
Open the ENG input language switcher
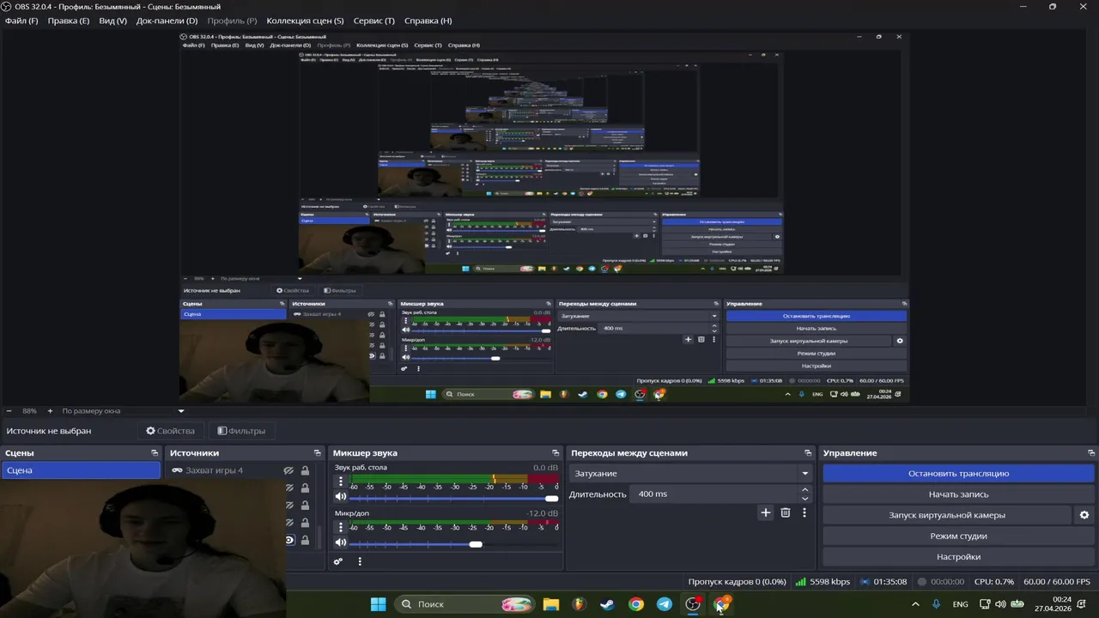pos(960,604)
